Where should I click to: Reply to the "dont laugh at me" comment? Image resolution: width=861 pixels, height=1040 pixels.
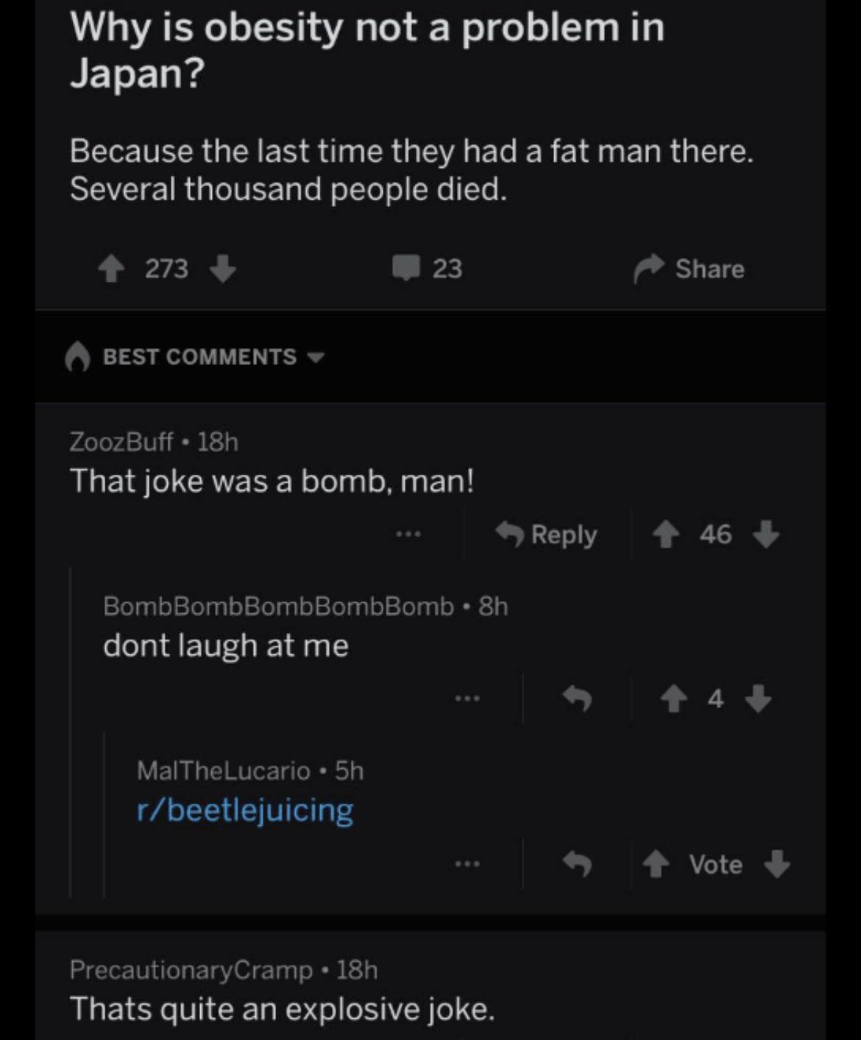pos(577,698)
